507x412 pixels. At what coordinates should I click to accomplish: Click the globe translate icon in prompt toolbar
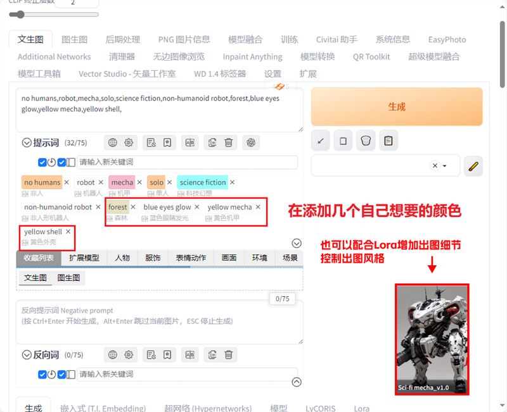(113, 142)
